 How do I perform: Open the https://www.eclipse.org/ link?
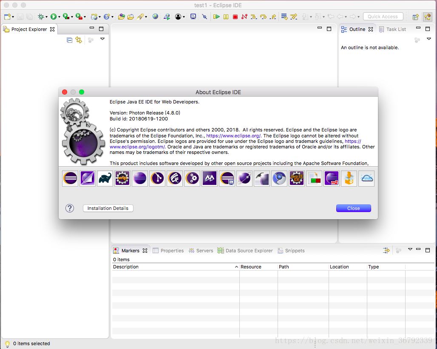point(233,136)
